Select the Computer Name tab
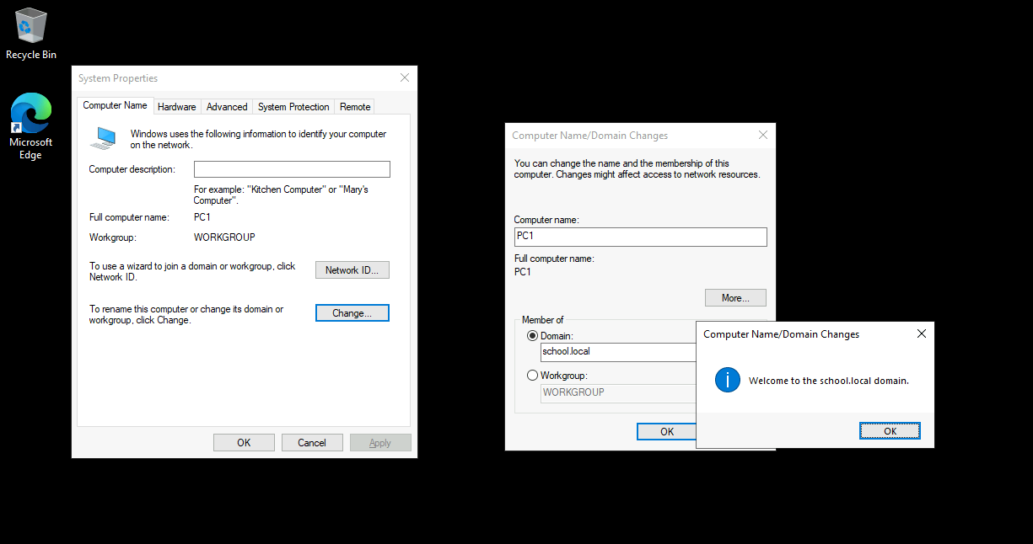The image size is (1033, 544). click(115, 106)
